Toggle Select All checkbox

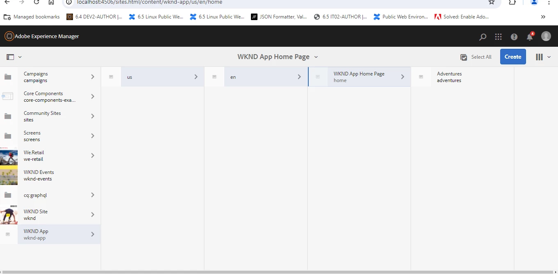(x=464, y=57)
